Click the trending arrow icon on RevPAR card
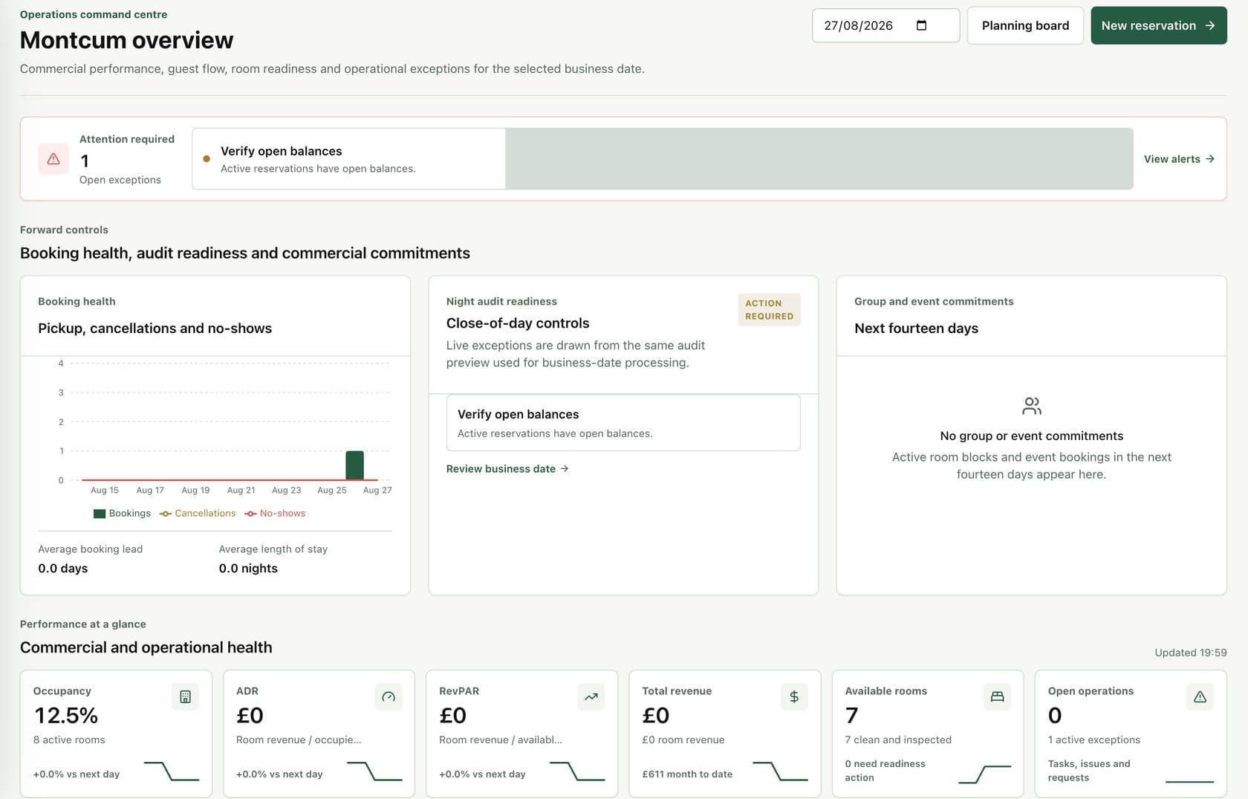The image size is (1248, 799). click(591, 696)
